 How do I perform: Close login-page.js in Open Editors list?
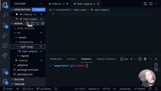(x=17, y=19)
